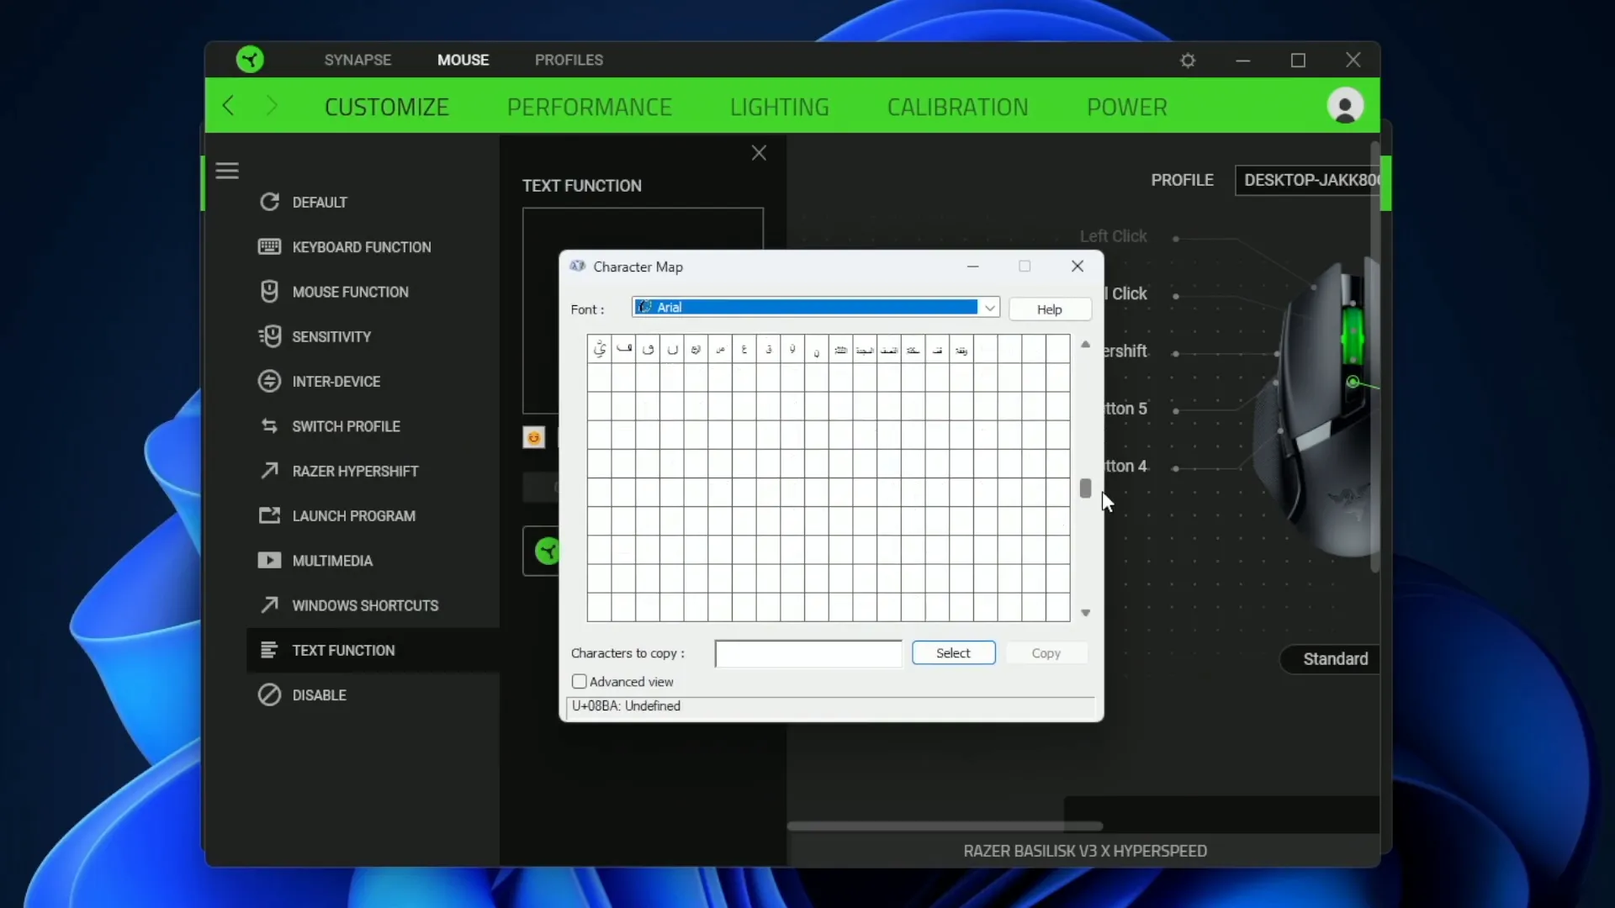Viewport: 1615px width, 908px height.
Task: Open the POWER tab
Action: pos(1127,107)
